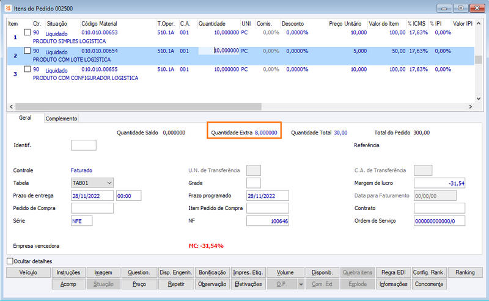Switch to the Complemento tab
489x301 pixels.
pos(61,118)
